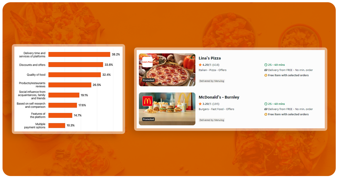Open the McDonald's - Burnley restaurant title
338x178 pixels.
[219, 97]
